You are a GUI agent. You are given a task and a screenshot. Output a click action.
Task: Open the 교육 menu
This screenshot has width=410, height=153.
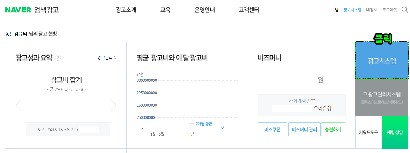(x=166, y=10)
